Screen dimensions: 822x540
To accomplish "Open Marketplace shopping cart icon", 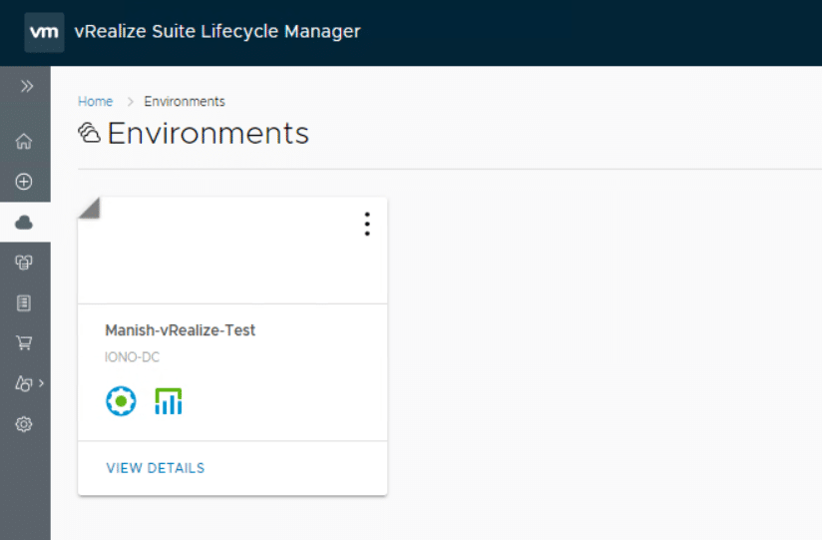I will point(25,342).
